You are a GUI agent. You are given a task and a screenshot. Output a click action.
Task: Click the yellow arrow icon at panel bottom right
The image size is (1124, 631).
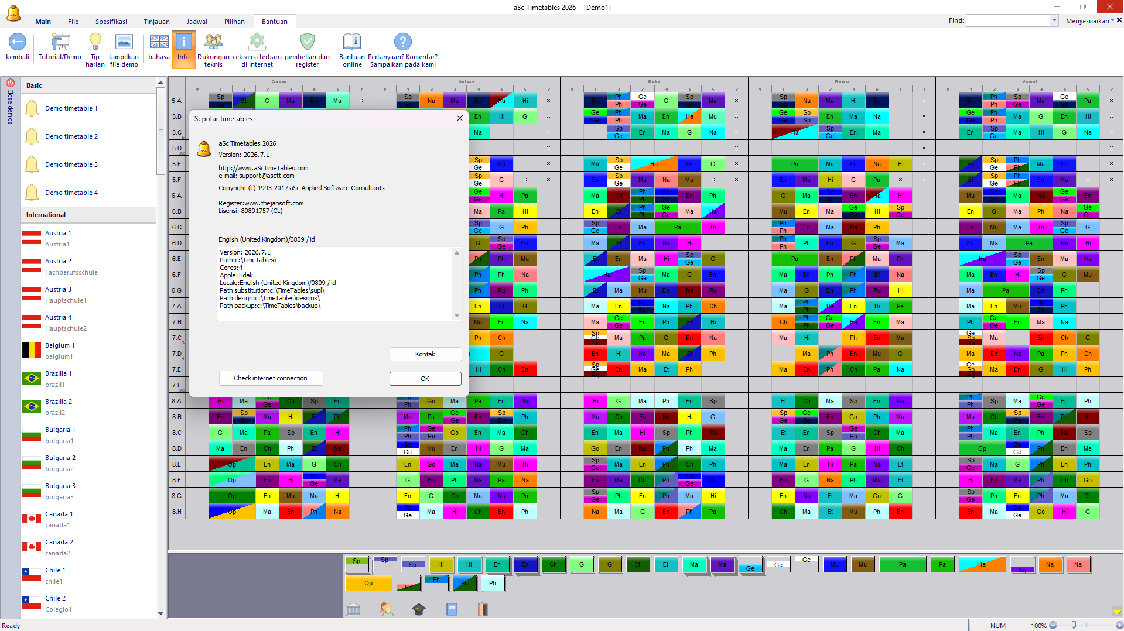pyautogui.click(x=1117, y=612)
